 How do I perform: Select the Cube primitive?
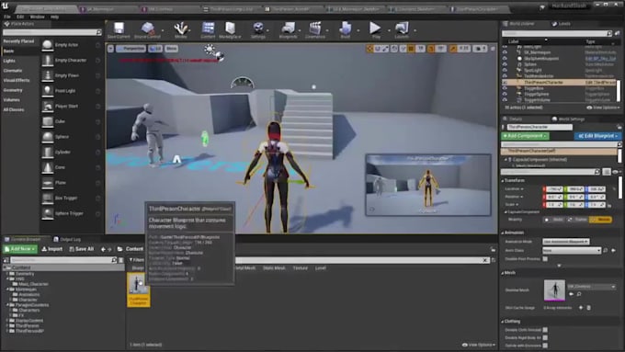72,121
